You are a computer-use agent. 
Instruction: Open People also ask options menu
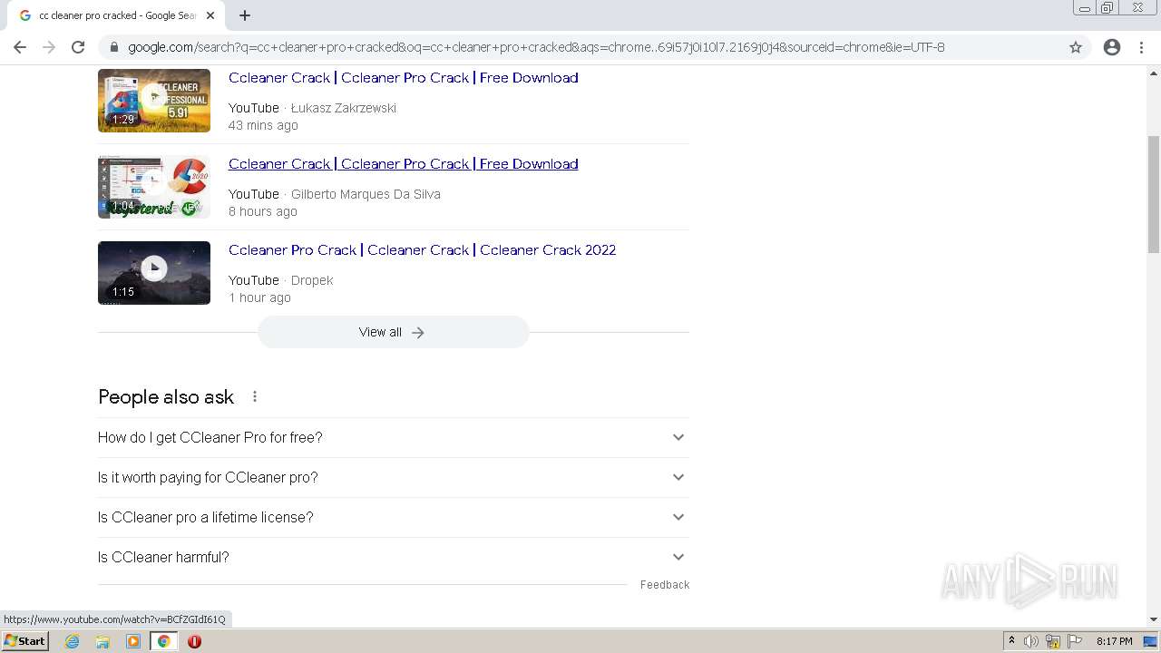(255, 396)
